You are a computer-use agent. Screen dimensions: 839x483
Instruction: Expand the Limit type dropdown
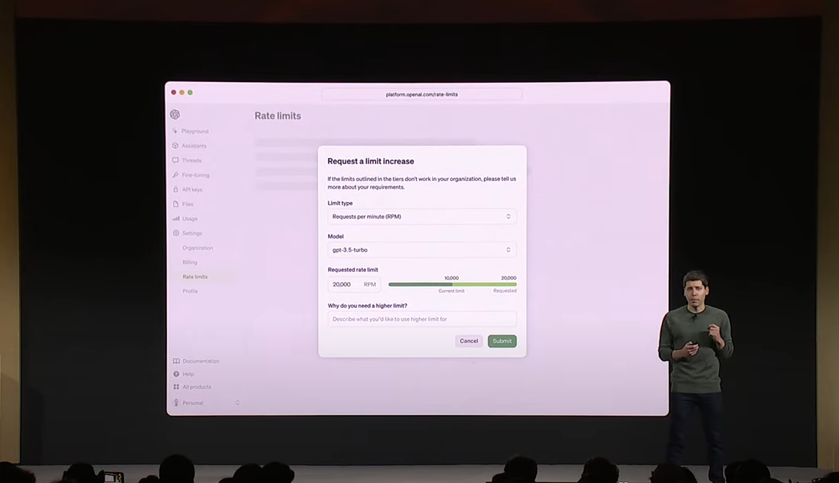tap(421, 217)
